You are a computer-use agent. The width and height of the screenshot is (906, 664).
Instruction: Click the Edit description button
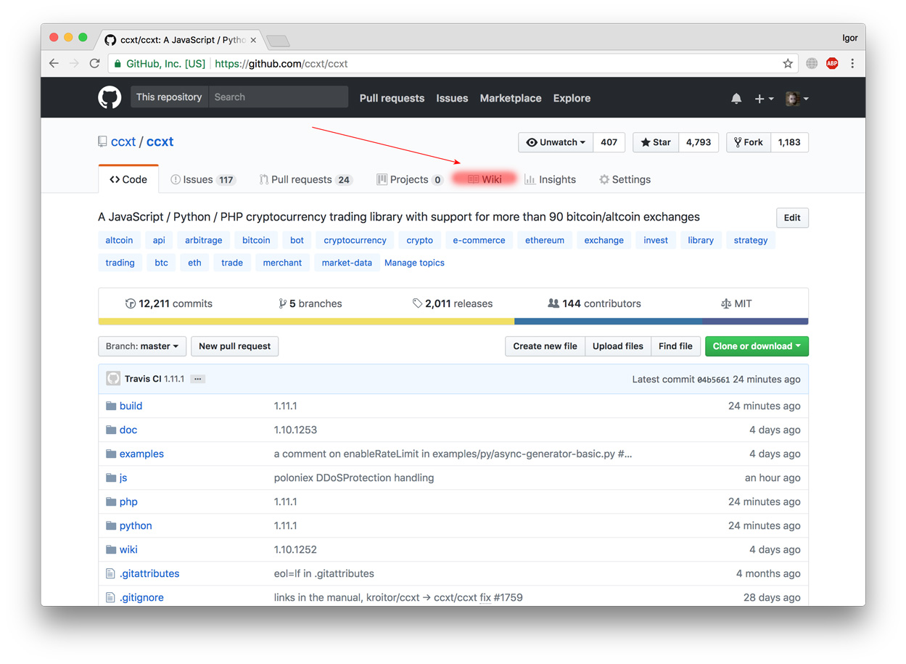[792, 218]
